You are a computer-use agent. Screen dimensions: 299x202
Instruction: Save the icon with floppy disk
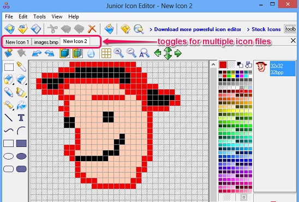coord(35,29)
